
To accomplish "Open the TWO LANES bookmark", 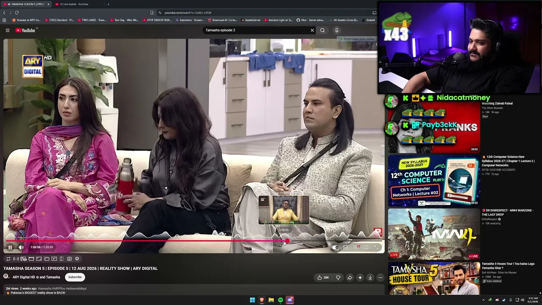I will coord(92,20).
